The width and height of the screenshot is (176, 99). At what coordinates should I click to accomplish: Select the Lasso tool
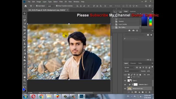24,20
